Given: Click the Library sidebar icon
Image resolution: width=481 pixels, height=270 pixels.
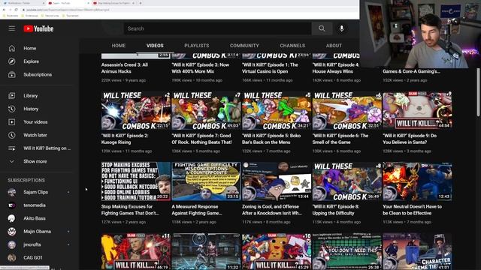Looking at the screenshot, I should coord(12,96).
